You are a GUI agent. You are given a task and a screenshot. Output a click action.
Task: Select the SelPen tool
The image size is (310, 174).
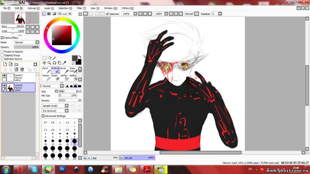(64, 77)
